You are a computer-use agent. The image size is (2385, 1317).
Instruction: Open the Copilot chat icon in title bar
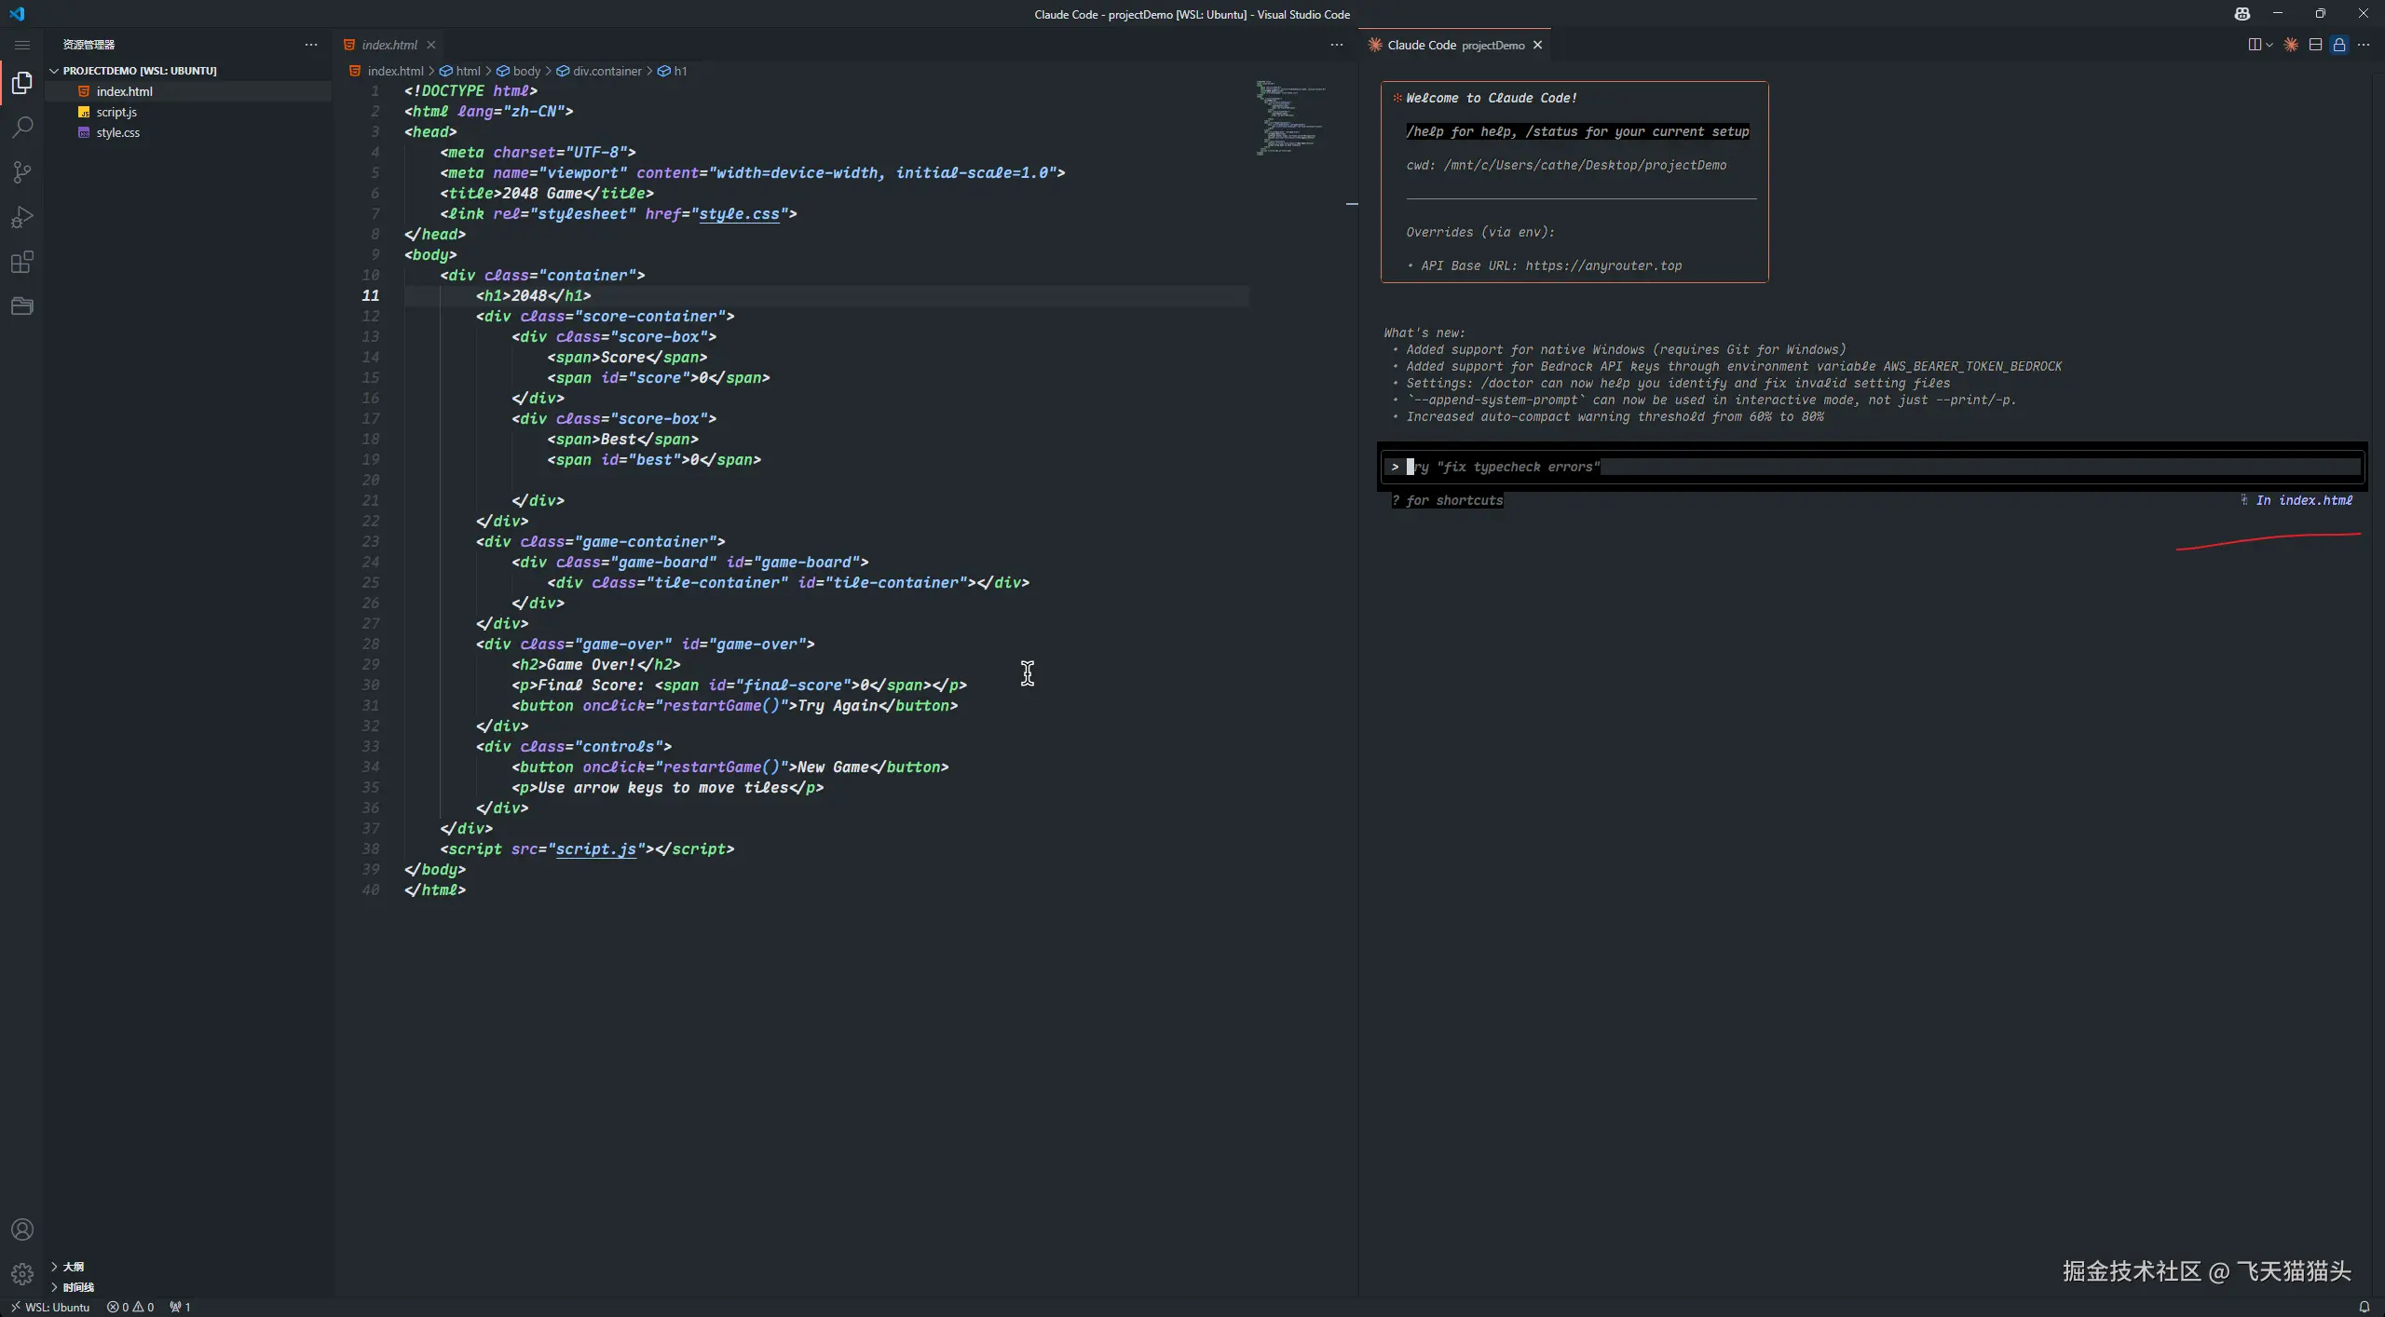tap(2242, 14)
